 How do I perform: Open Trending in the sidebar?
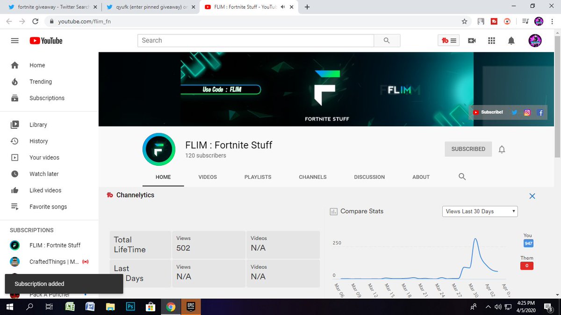pos(49,82)
